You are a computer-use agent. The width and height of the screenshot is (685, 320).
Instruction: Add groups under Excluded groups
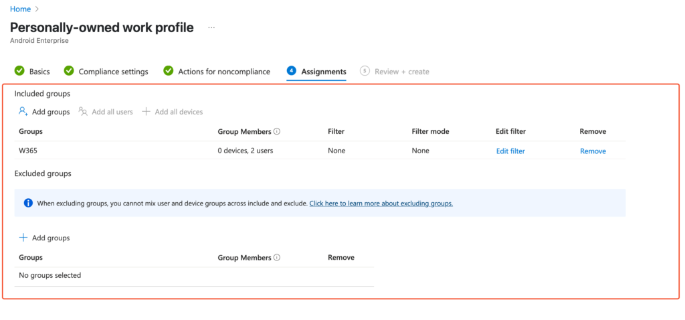tap(44, 238)
